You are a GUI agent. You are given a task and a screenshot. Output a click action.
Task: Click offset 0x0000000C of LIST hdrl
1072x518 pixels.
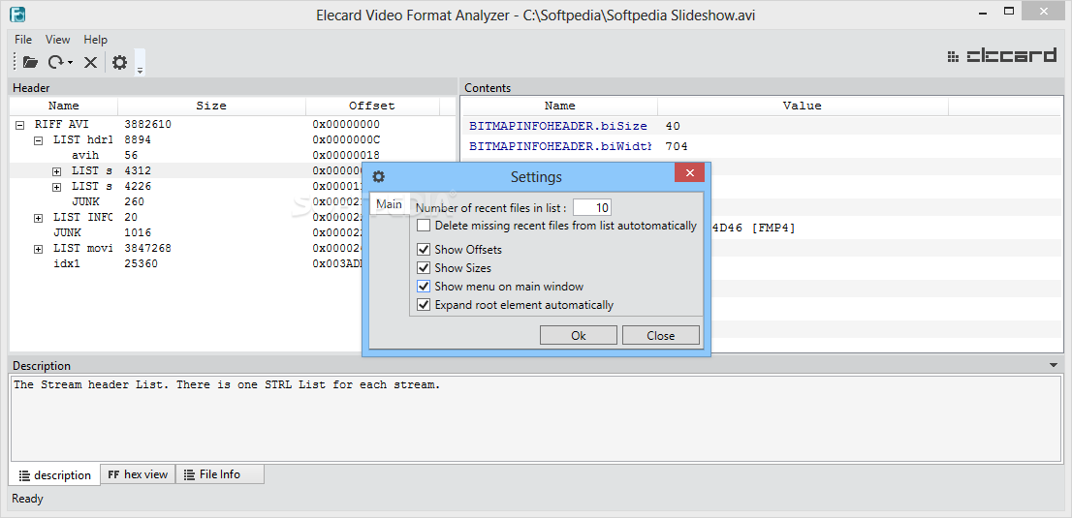click(346, 140)
